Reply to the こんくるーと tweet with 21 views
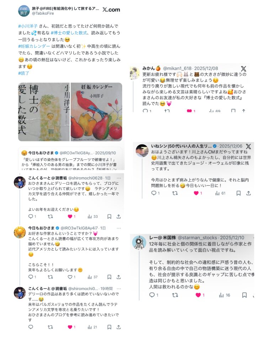Image resolution: width=257 pixels, height=343 pixels. click(31, 327)
